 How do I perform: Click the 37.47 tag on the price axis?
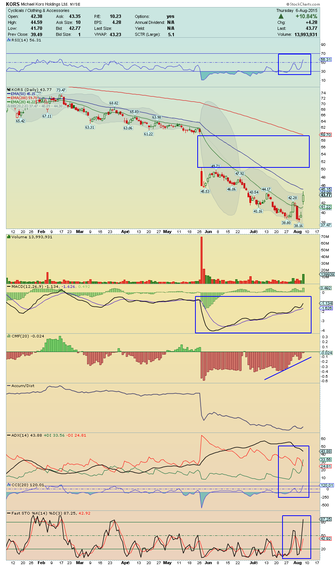(x=326, y=225)
